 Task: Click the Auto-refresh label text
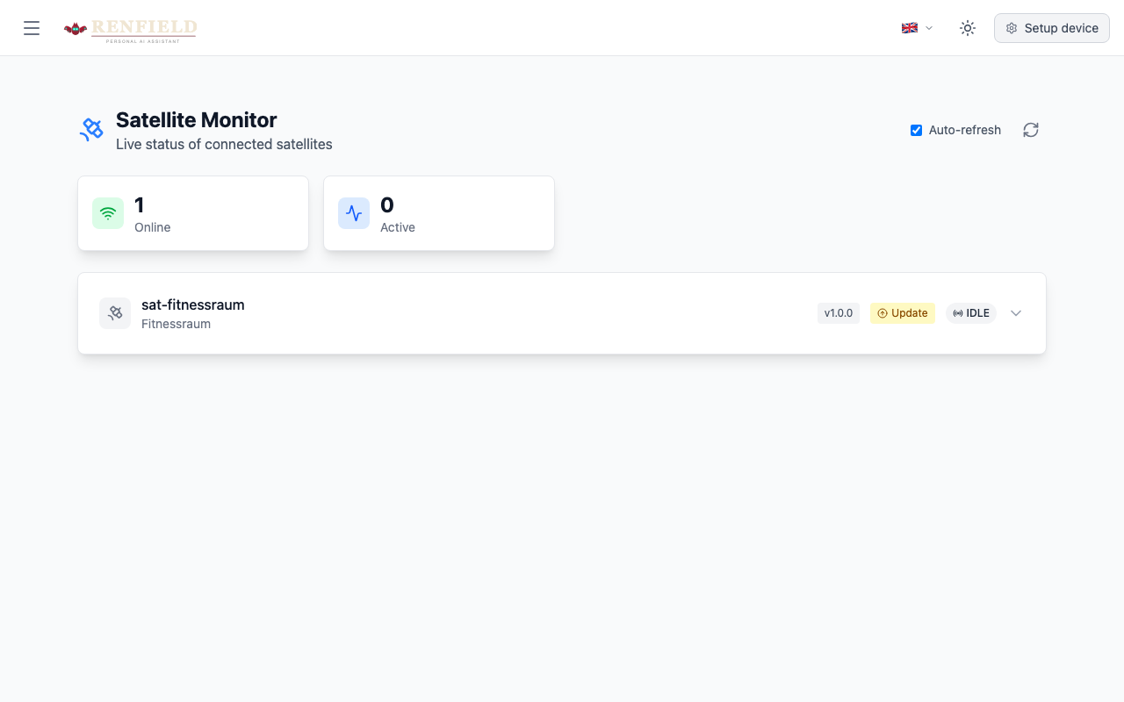[x=964, y=130]
